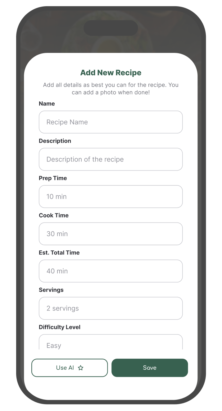The height and width of the screenshot is (411, 222).
Task: Click the Est. Total Time label
Action: point(59,253)
